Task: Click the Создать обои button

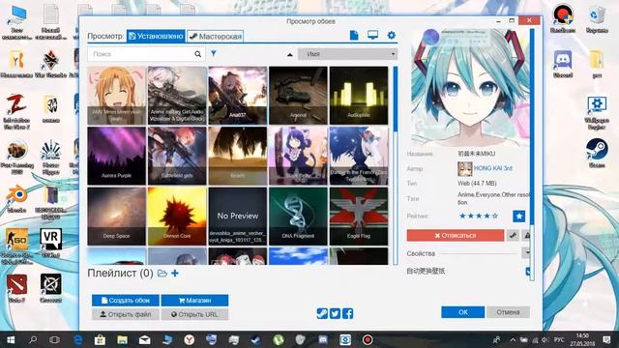Action: [126, 301]
